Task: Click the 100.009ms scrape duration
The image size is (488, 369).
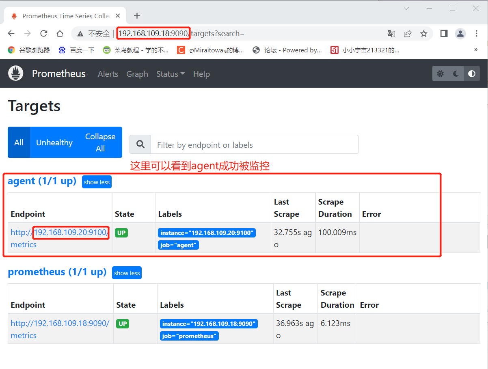Action: pyautogui.click(x=337, y=233)
